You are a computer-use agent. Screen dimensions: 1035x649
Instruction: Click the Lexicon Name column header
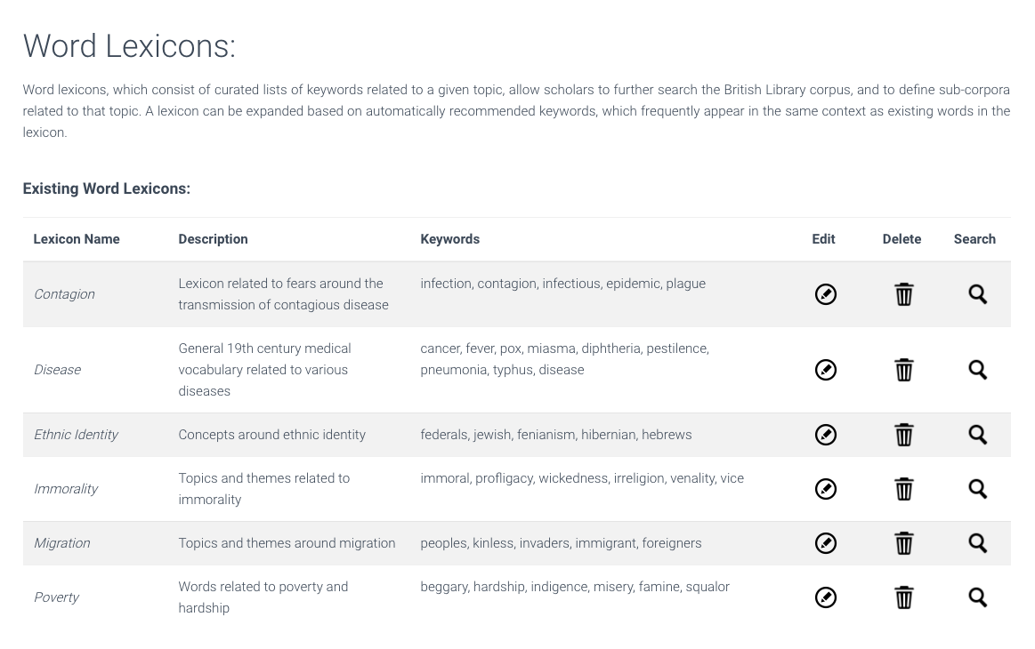click(x=77, y=239)
